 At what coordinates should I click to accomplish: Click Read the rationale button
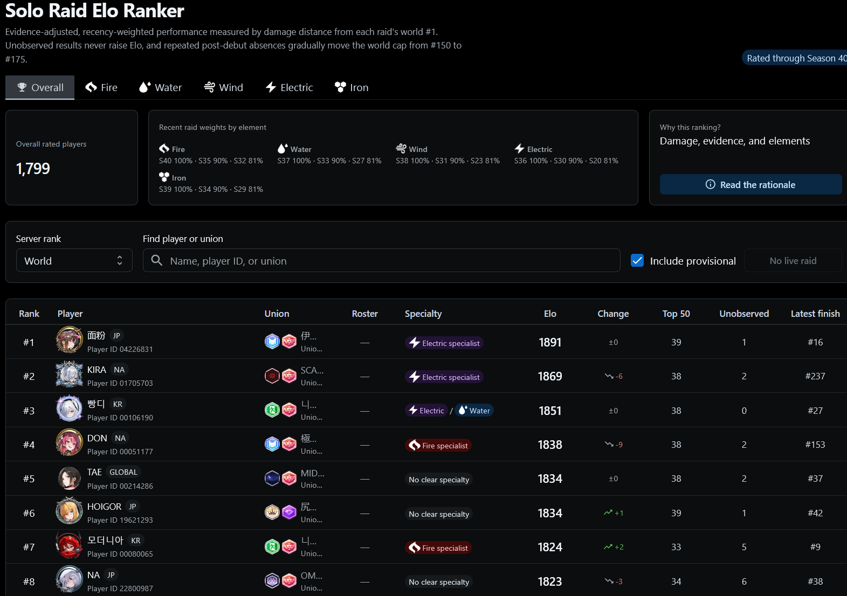point(750,184)
